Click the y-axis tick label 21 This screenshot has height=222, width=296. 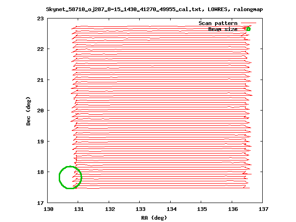tap(40, 80)
